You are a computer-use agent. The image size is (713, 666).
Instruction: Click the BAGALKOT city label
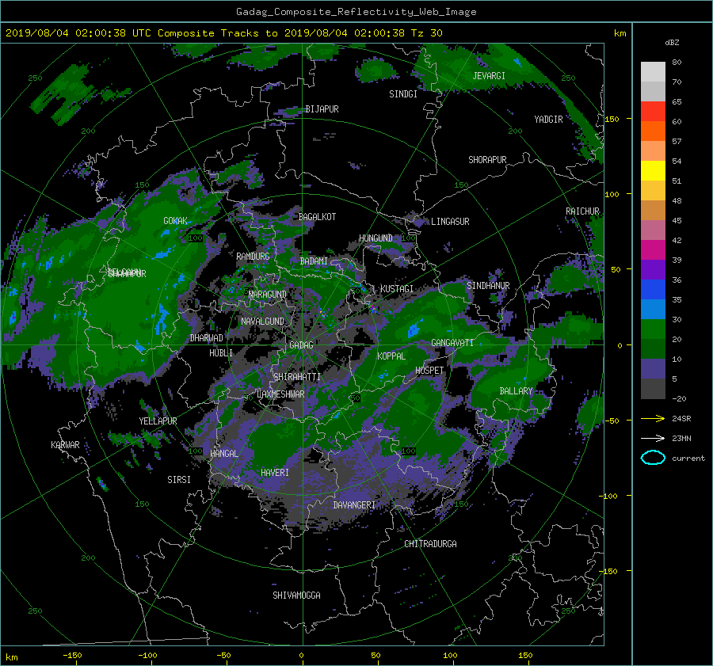point(317,217)
